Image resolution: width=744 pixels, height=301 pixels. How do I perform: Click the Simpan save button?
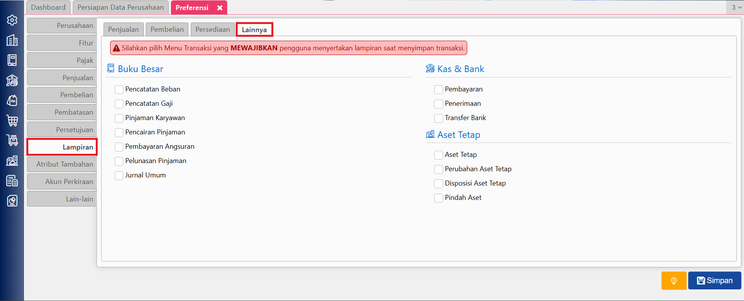point(715,280)
